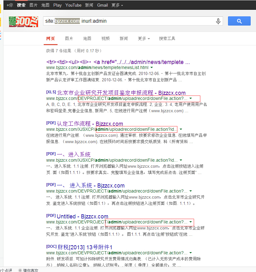This screenshot has height=272, width=256.
Task: Expand the 更多 menu in top bar
Action: [x=117, y=5]
